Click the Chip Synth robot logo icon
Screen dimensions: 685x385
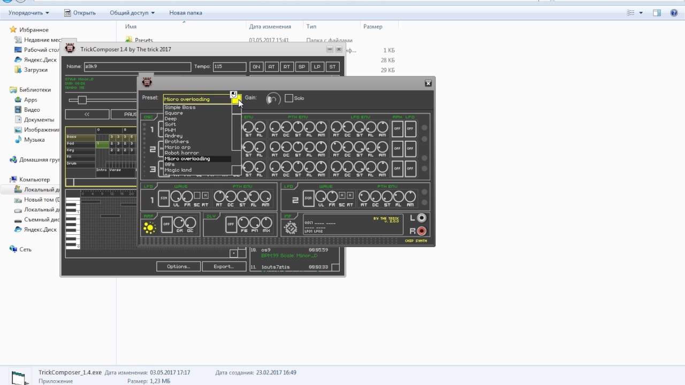[x=147, y=82]
